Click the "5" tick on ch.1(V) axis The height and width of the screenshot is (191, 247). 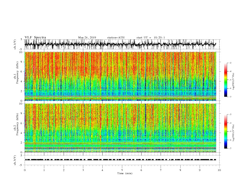[22, 39]
